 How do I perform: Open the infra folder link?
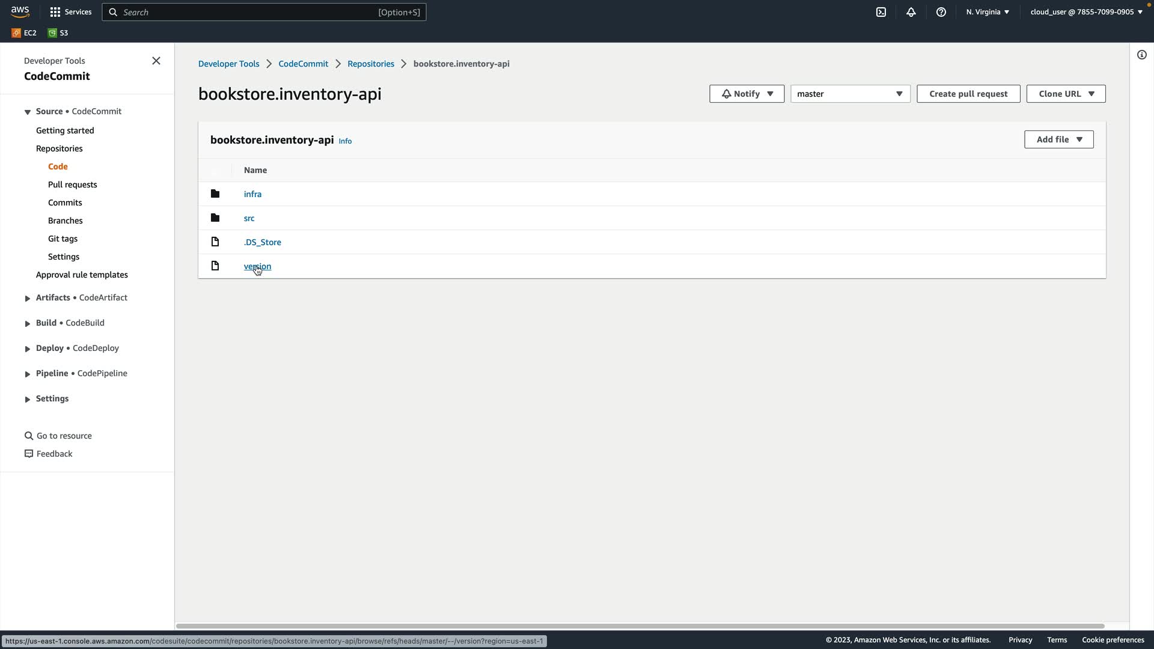tap(252, 194)
